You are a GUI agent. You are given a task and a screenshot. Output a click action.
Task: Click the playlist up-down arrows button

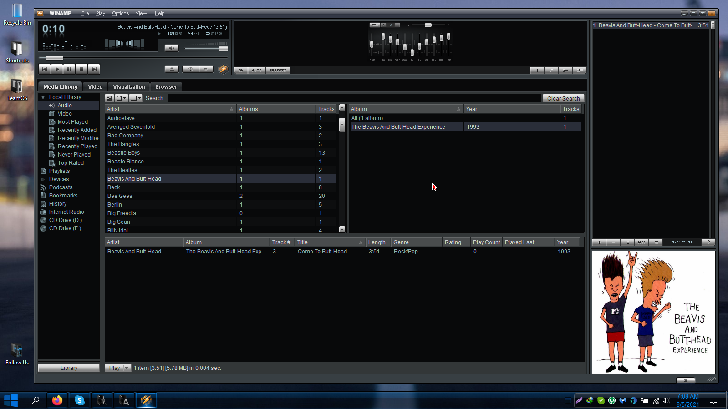[708, 242]
